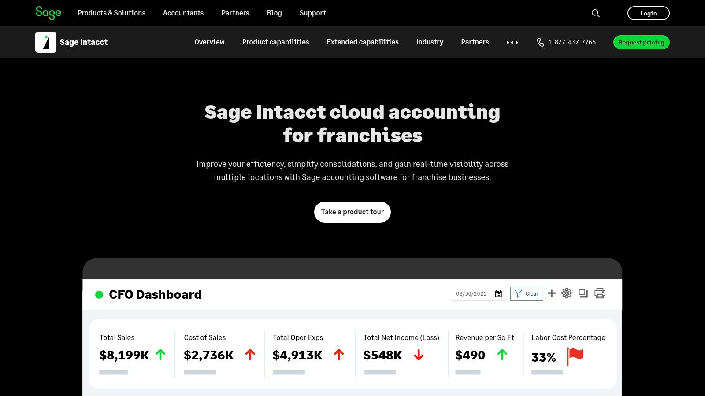
Task: Click the CFO Dashboard heading
Action: (155, 294)
